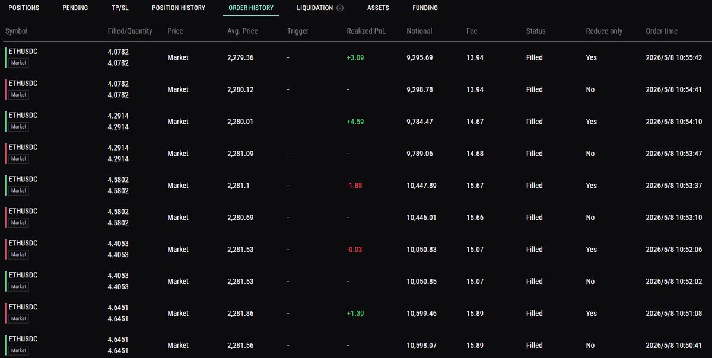
Task: Click average price 2,280.12
Action: pyautogui.click(x=240, y=89)
